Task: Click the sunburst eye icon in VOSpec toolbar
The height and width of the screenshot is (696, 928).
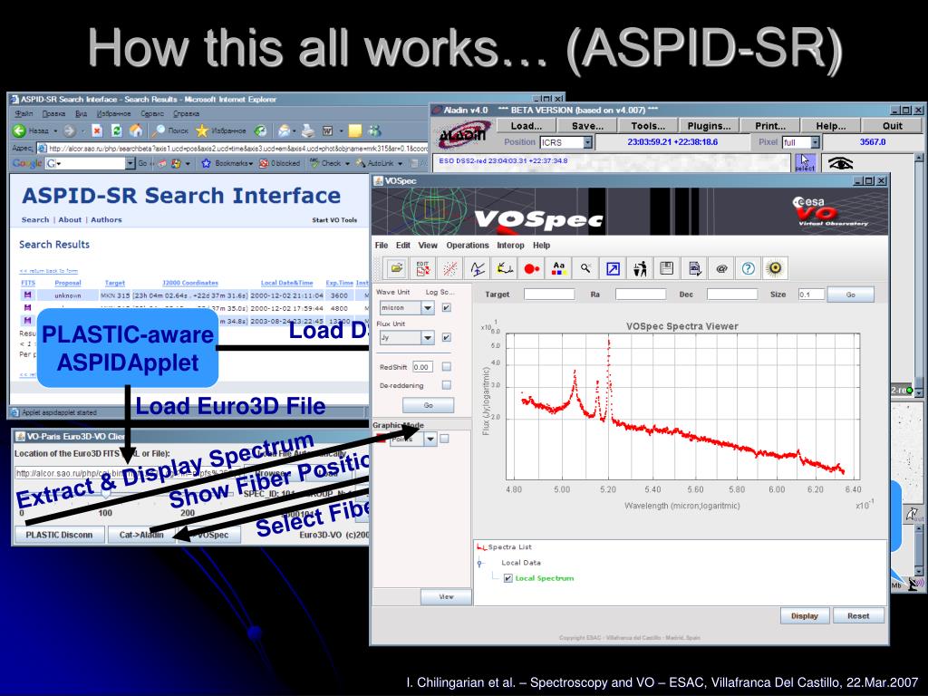Action: click(775, 268)
